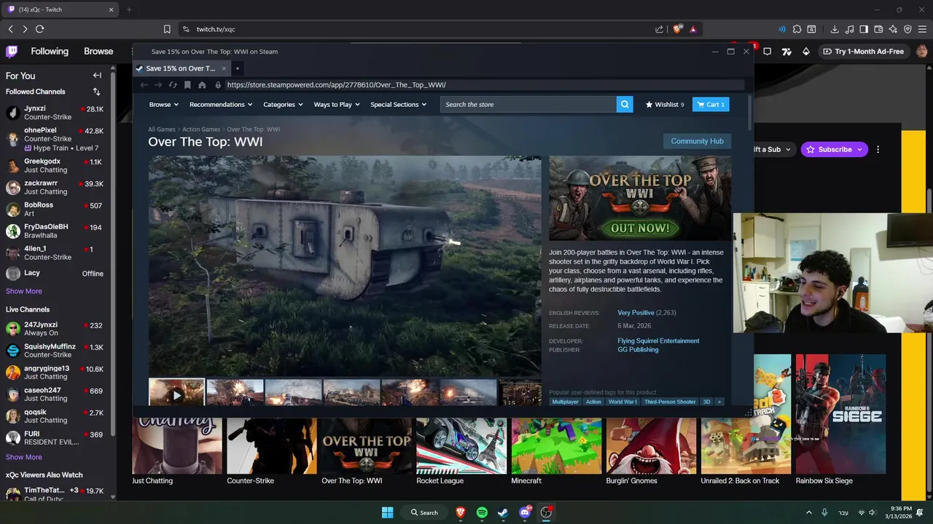This screenshot has height=524, width=933.
Task: Open caseoh247 channel in Live Channels
Action: click(x=55, y=394)
